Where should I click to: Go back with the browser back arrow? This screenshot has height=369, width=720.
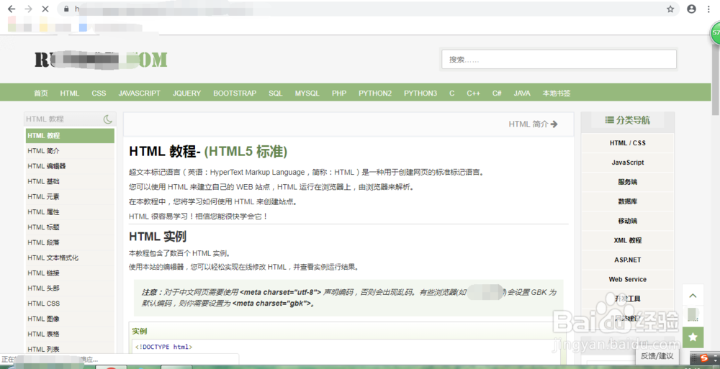(x=12, y=9)
